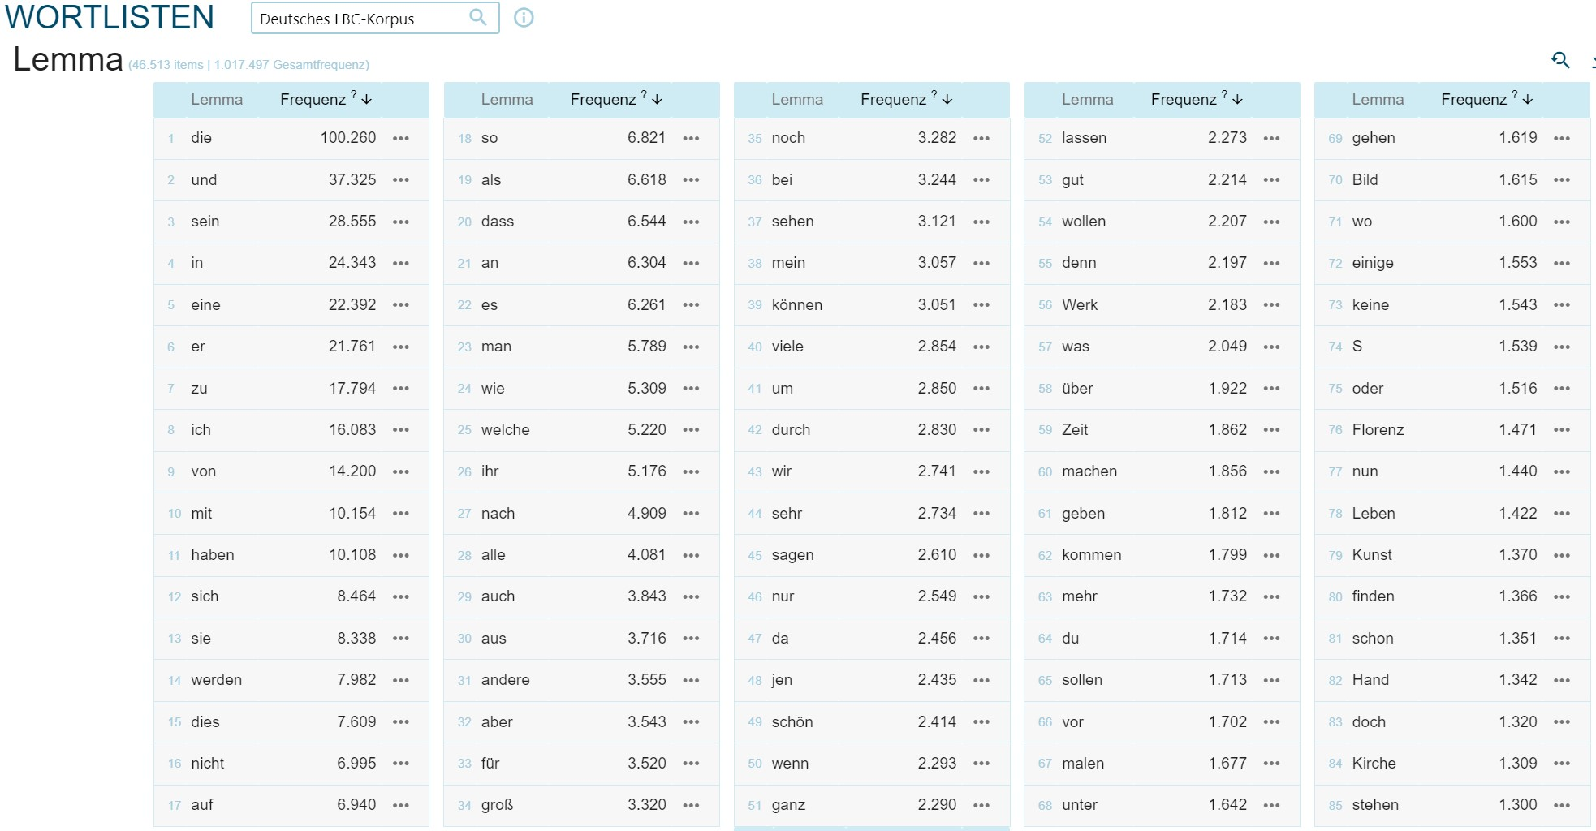Open the three-dot menu for 'gehen'
The image size is (1596, 831).
pyautogui.click(x=1562, y=139)
